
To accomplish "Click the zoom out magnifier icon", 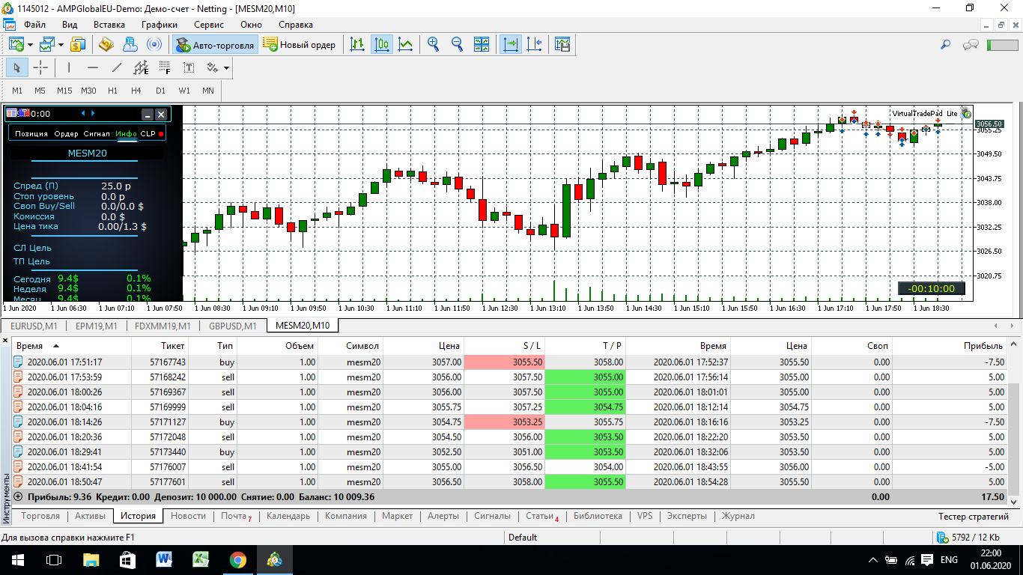I will [457, 44].
